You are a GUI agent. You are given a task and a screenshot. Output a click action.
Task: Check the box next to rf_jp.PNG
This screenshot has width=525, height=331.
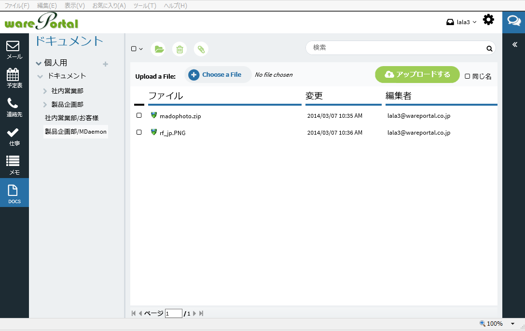139,132
